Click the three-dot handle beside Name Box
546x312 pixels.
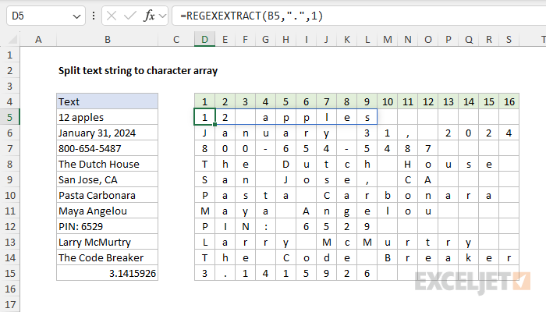click(x=94, y=16)
